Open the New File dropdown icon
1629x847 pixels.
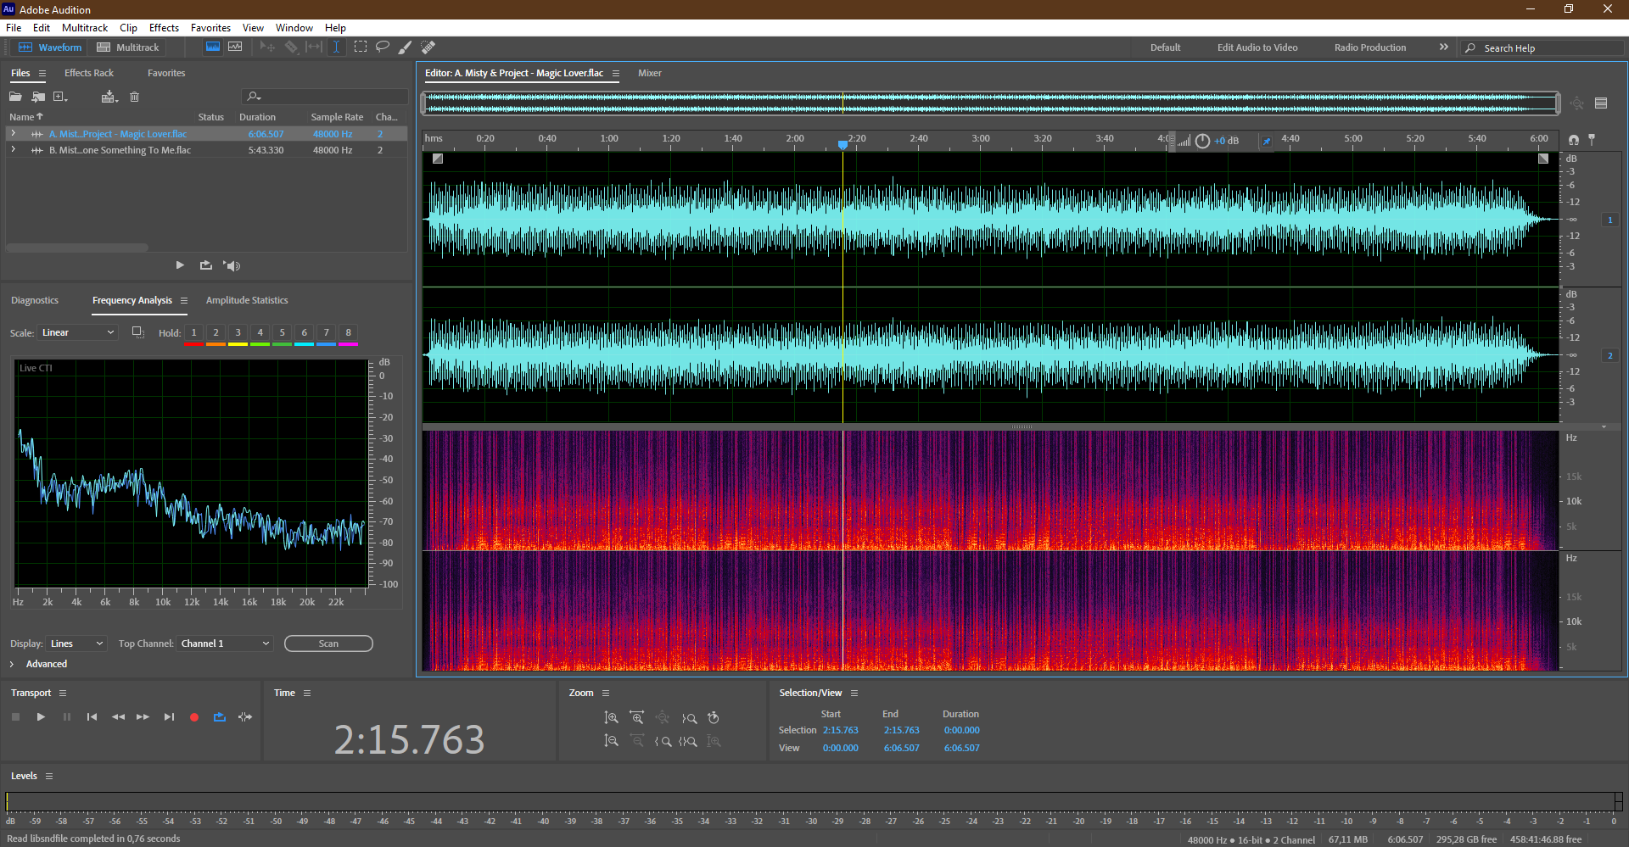(60, 97)
